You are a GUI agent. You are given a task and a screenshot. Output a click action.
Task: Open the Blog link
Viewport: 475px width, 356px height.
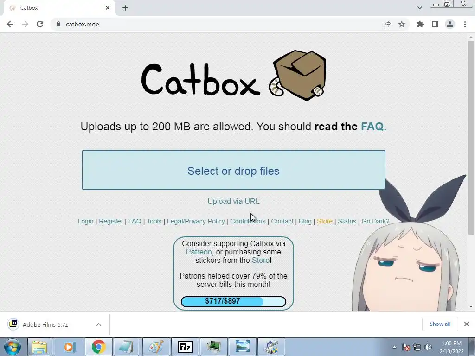click(305, 221)
